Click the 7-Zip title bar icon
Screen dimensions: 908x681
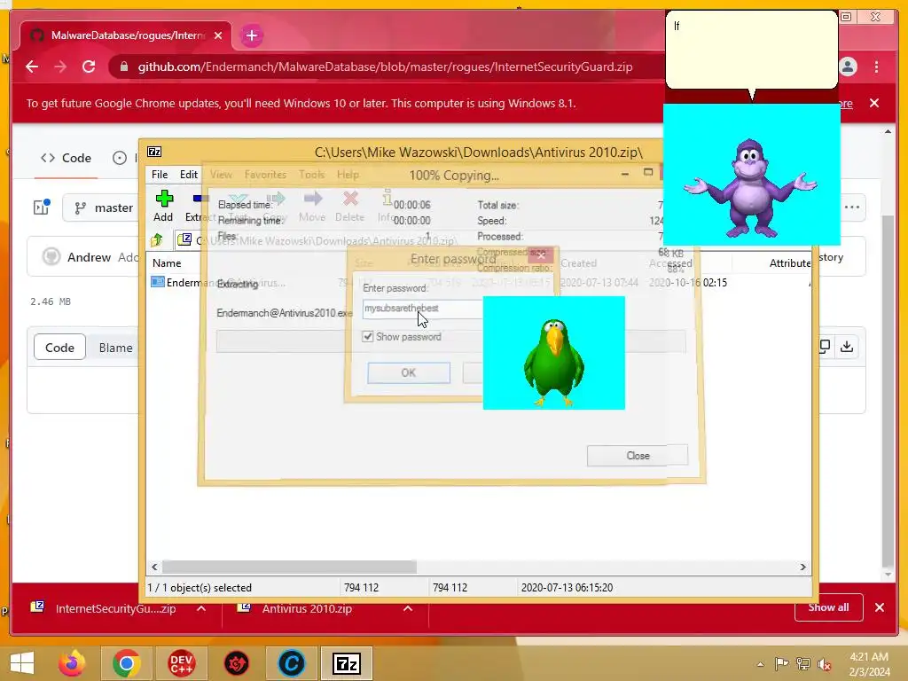[154, 152]
